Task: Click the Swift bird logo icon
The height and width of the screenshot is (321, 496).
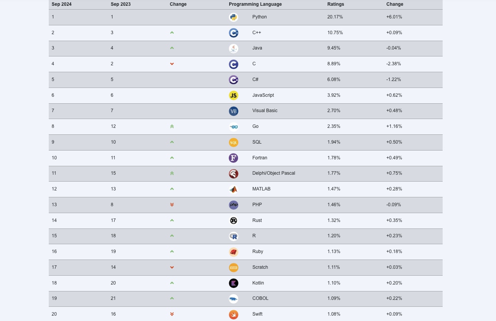Action: click(x=233, y=314)
